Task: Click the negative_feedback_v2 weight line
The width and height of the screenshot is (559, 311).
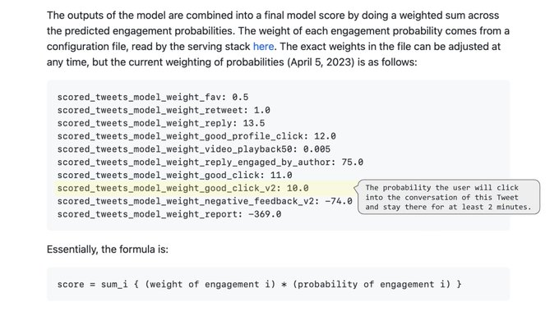Action: click(x=205, y=201)
